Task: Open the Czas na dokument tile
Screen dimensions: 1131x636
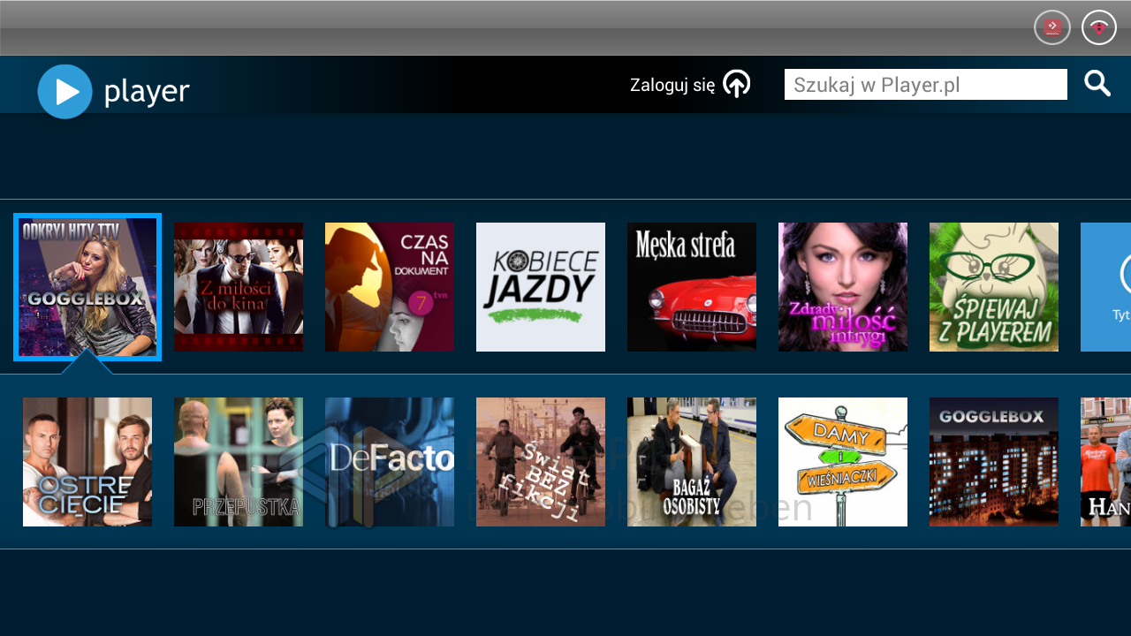Action: (x=390, y=287)
